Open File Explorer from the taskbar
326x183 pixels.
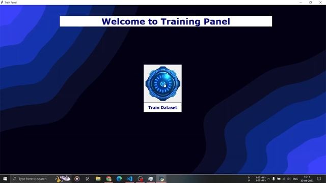coord(98,178)
